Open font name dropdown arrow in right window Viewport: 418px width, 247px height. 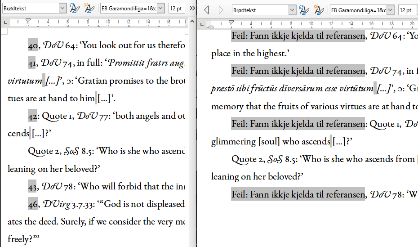[x=390, y=10]
